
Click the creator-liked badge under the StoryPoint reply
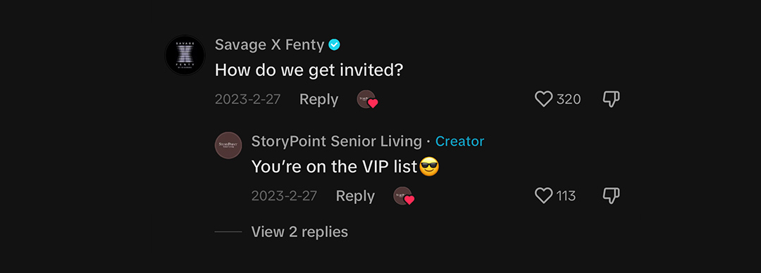coord(403,196)
